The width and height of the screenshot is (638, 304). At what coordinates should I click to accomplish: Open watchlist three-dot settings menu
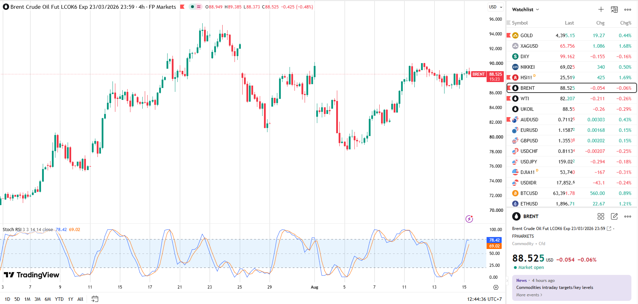627,9
